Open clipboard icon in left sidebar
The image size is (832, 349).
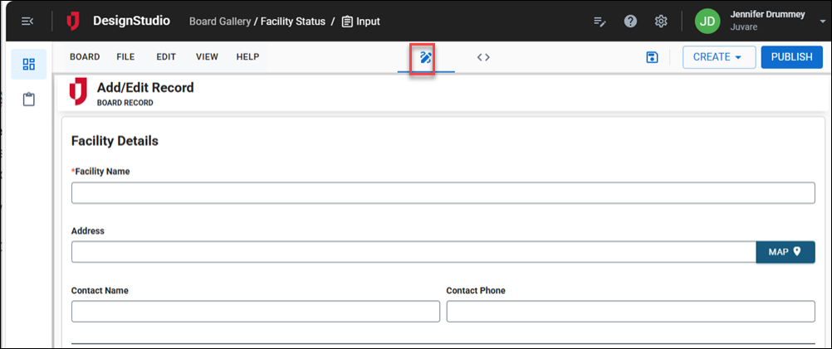[x=29, y=99]
